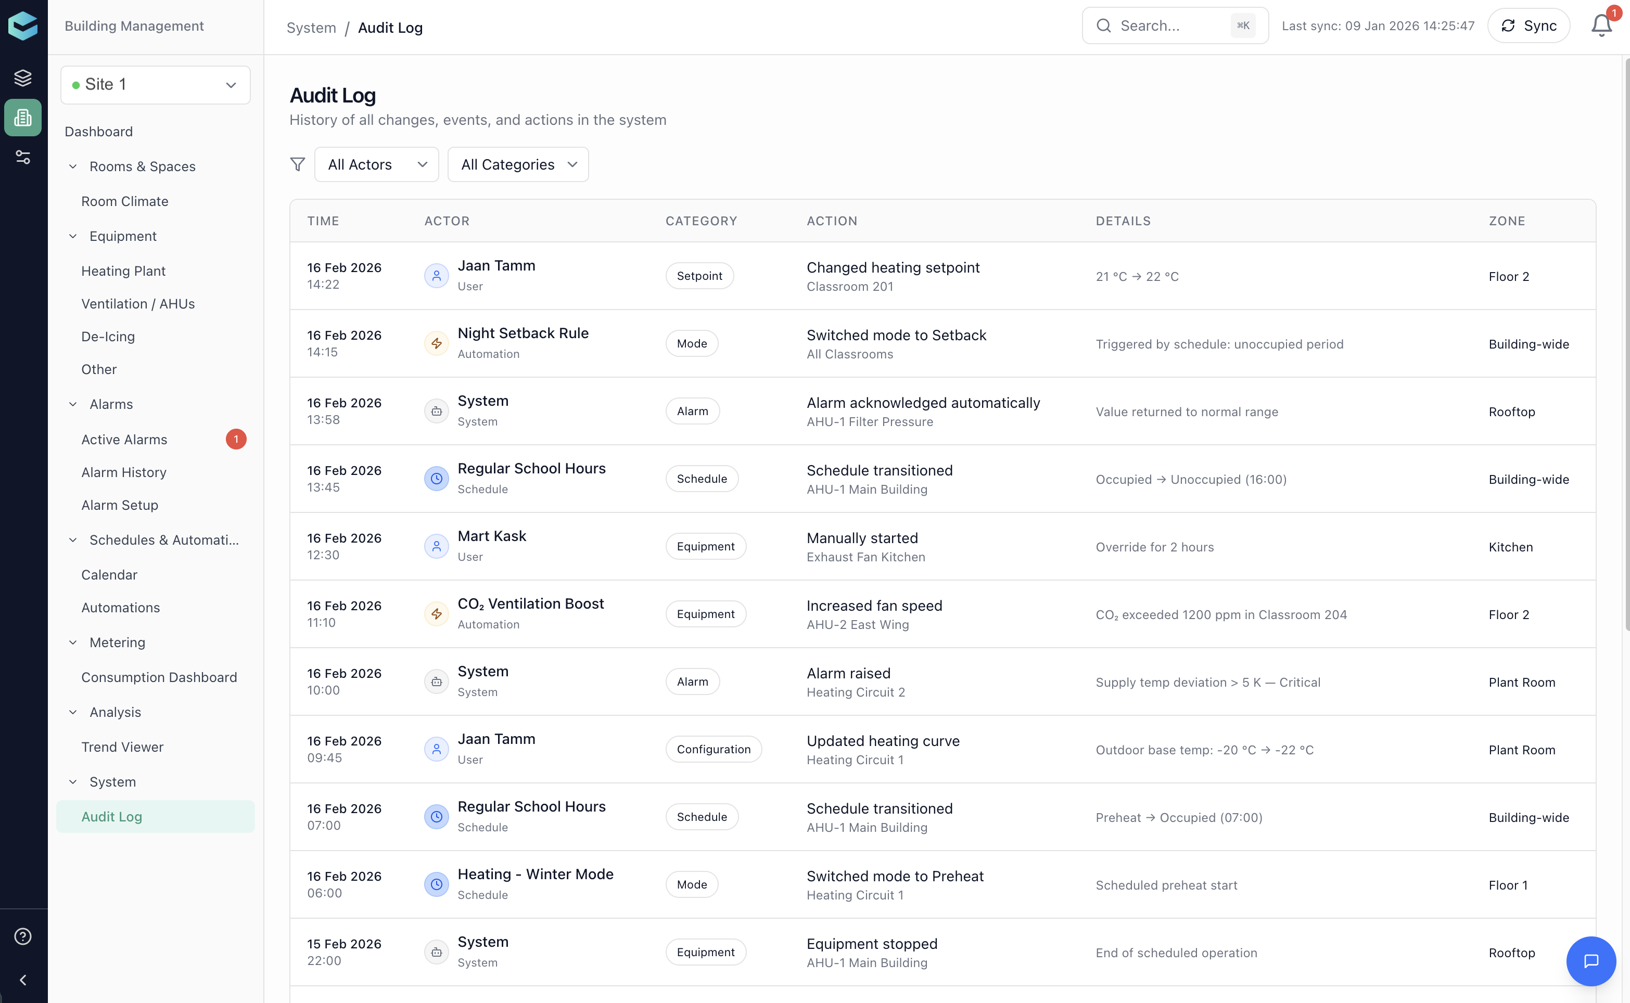Click the notification bell icon
1630x1003 pixels.
[x=1601, y=25]
